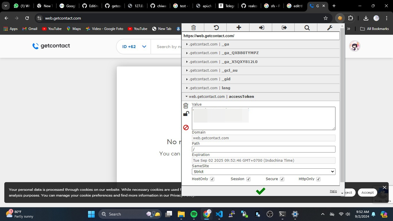Screen dimensions: 393x221
Task: Expand the _gid cookie row
Action: tap(261, 79)
